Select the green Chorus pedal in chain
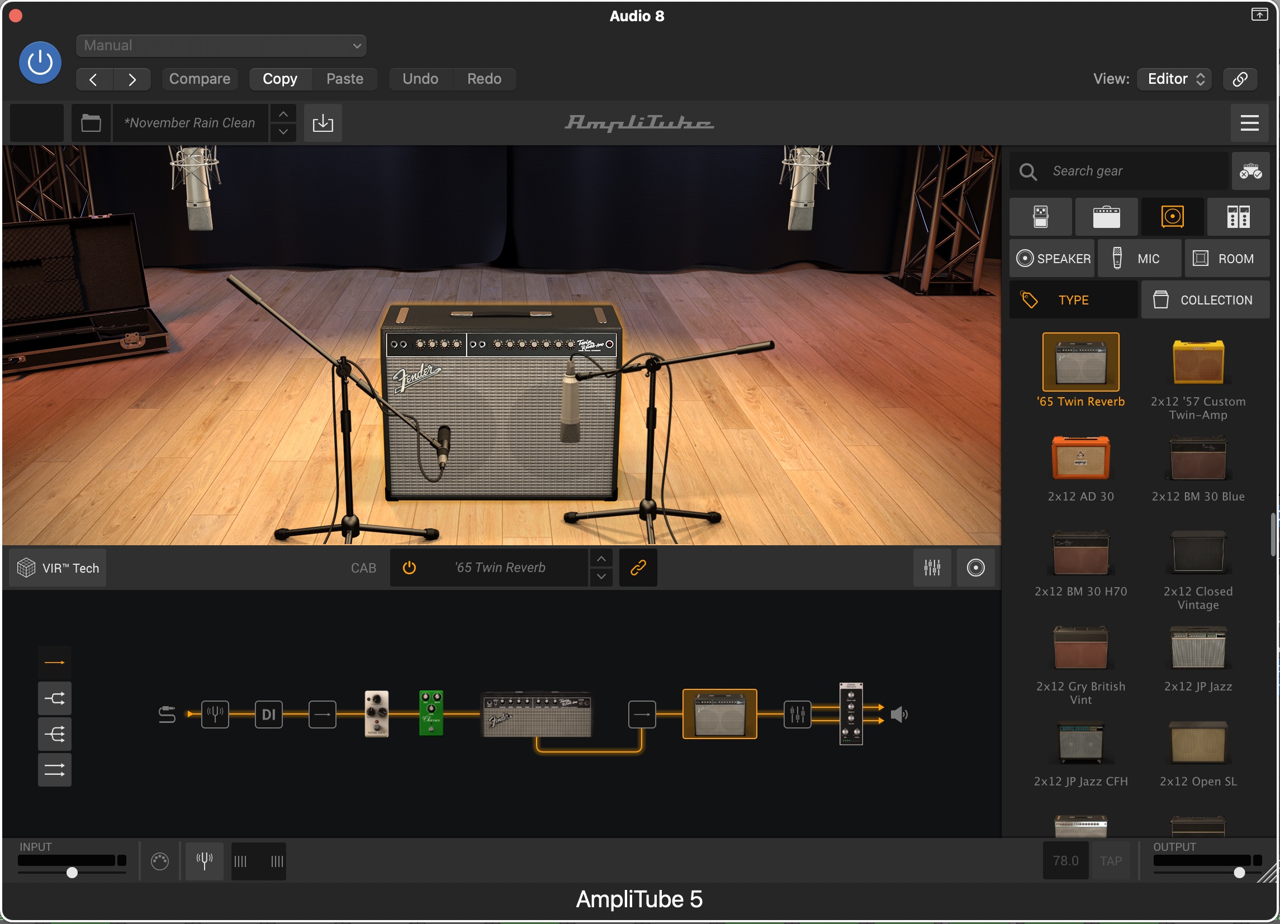 point(431,713)
